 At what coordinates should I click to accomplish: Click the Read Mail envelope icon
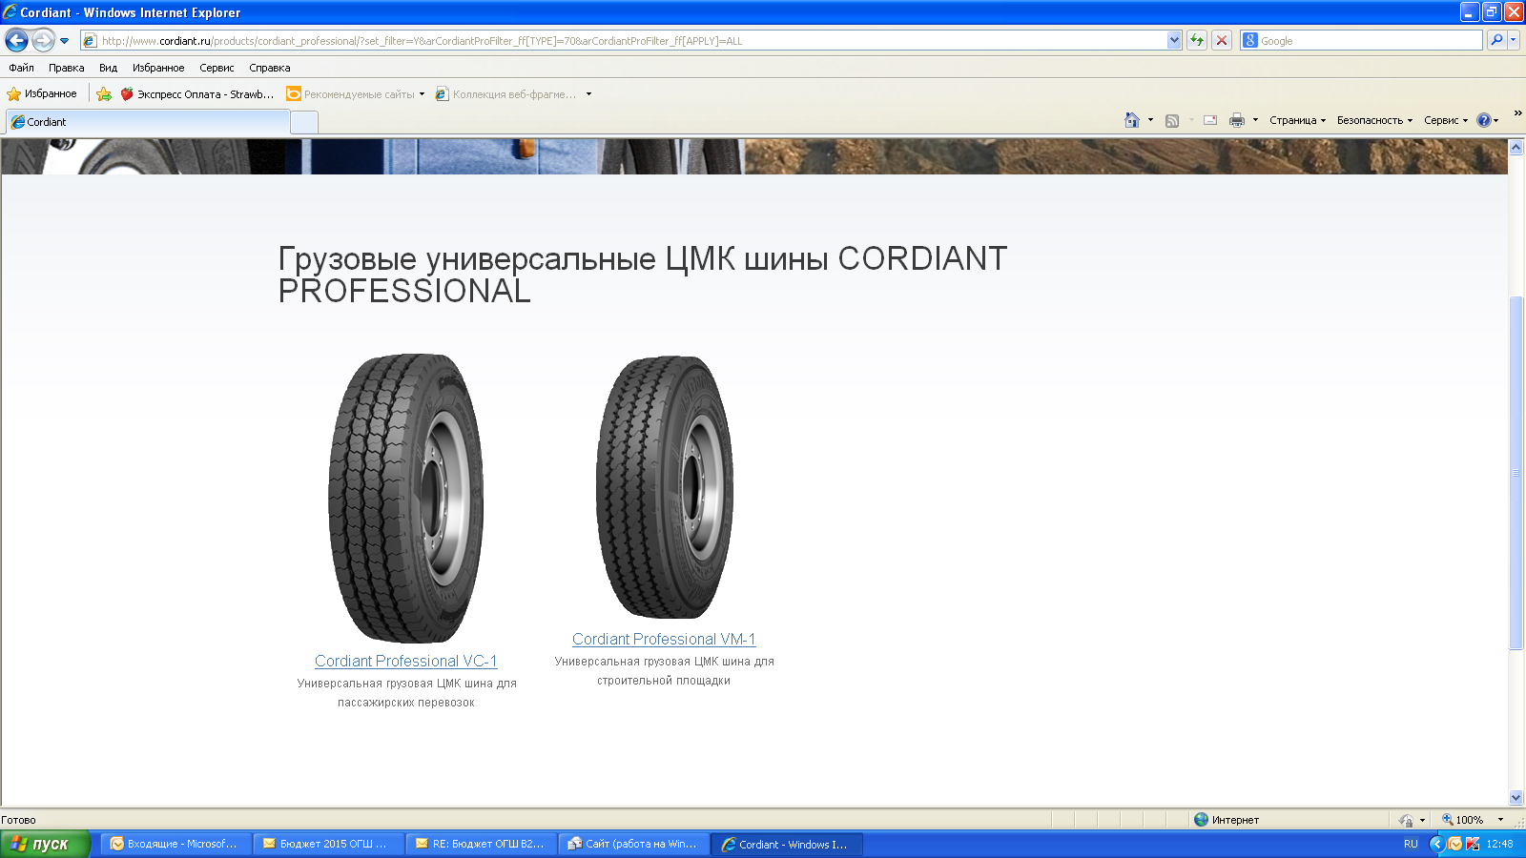click(1209, 120)
